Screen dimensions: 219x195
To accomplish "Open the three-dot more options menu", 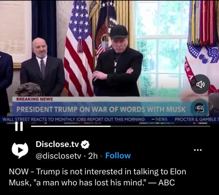I will (x=198, y=150).
